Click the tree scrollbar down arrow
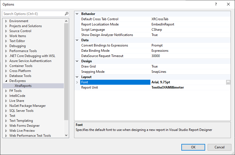The height and width of the screenshot is (155, 235). pos(66,135)
